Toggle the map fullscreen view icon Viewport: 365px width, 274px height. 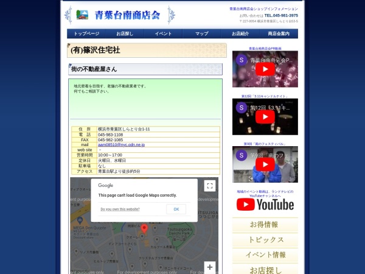210,186
